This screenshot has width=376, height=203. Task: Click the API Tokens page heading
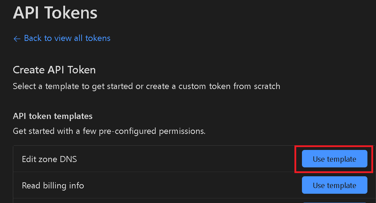(55, 13)
